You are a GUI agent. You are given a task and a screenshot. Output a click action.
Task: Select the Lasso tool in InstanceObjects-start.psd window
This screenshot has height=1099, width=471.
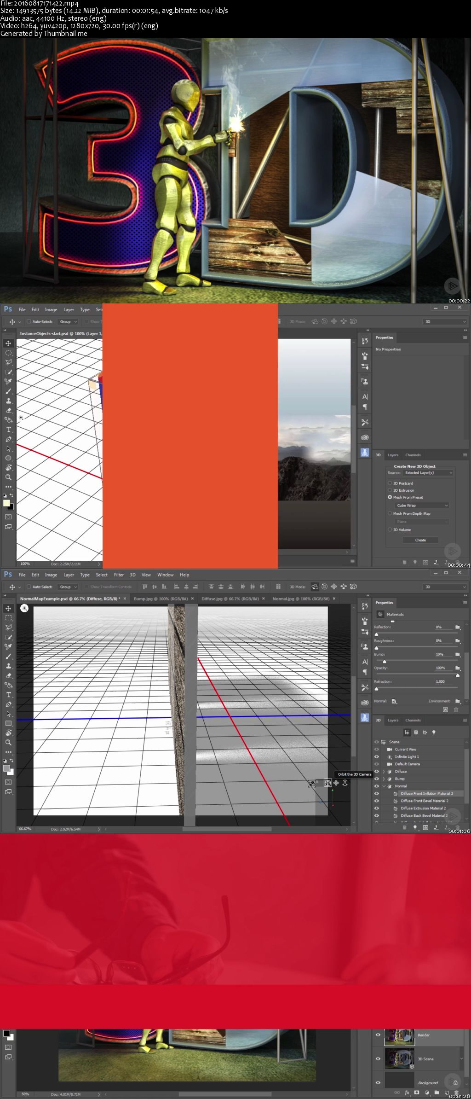coord(8,362)
